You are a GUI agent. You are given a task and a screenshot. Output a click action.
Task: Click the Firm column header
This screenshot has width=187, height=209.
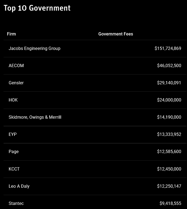coord(11,34)
